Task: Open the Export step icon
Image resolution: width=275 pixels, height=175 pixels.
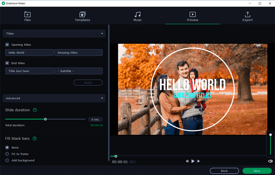Action: click(x=247, y=14)
